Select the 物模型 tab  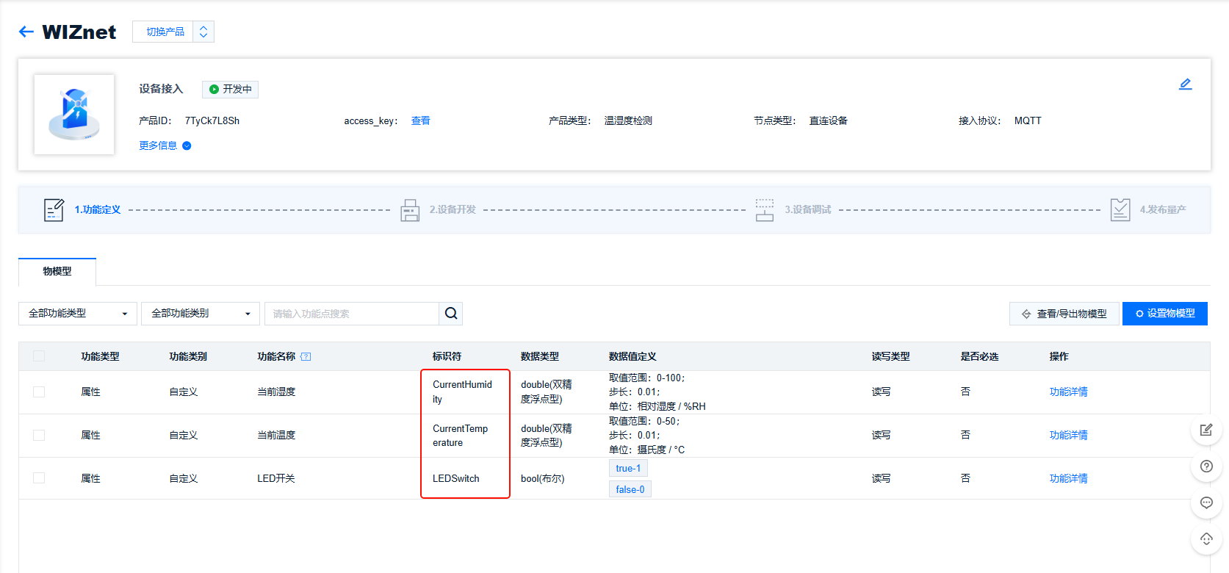click(x=57, y=271)
